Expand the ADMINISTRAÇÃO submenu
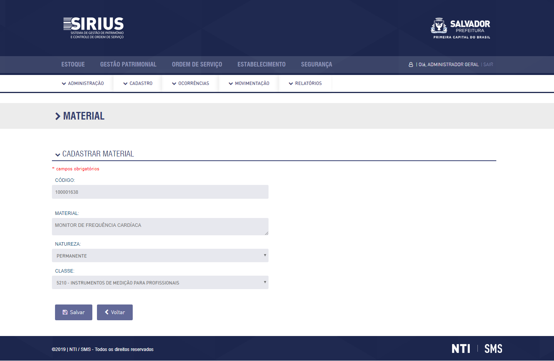 click(83, 83)
